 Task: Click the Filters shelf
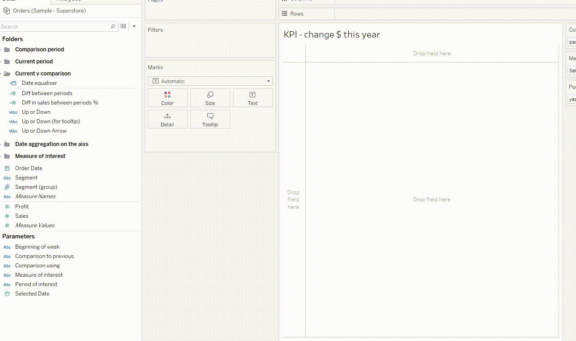tap(210, 41)
